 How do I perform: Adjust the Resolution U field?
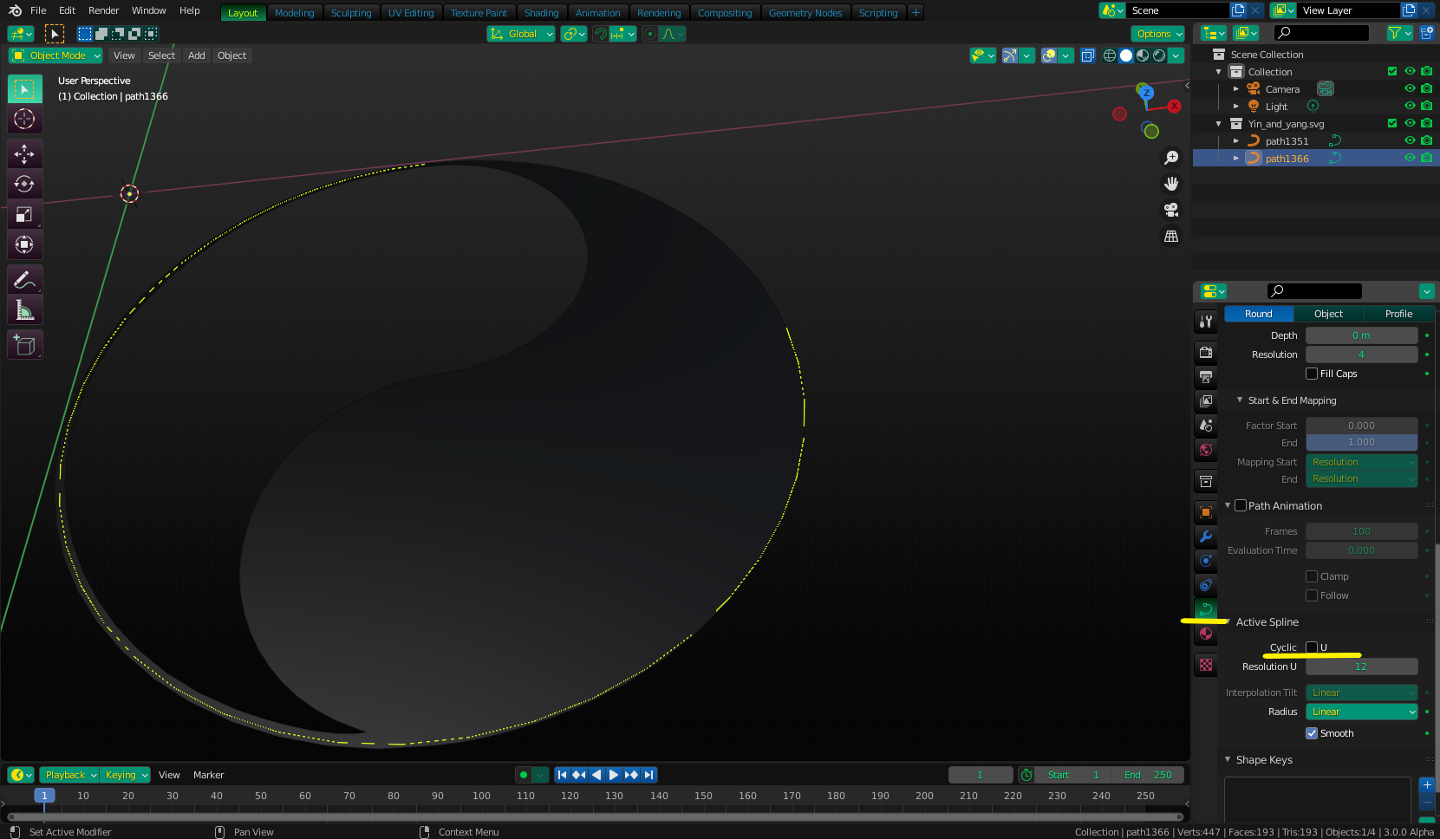click(x=1362, y=667)
